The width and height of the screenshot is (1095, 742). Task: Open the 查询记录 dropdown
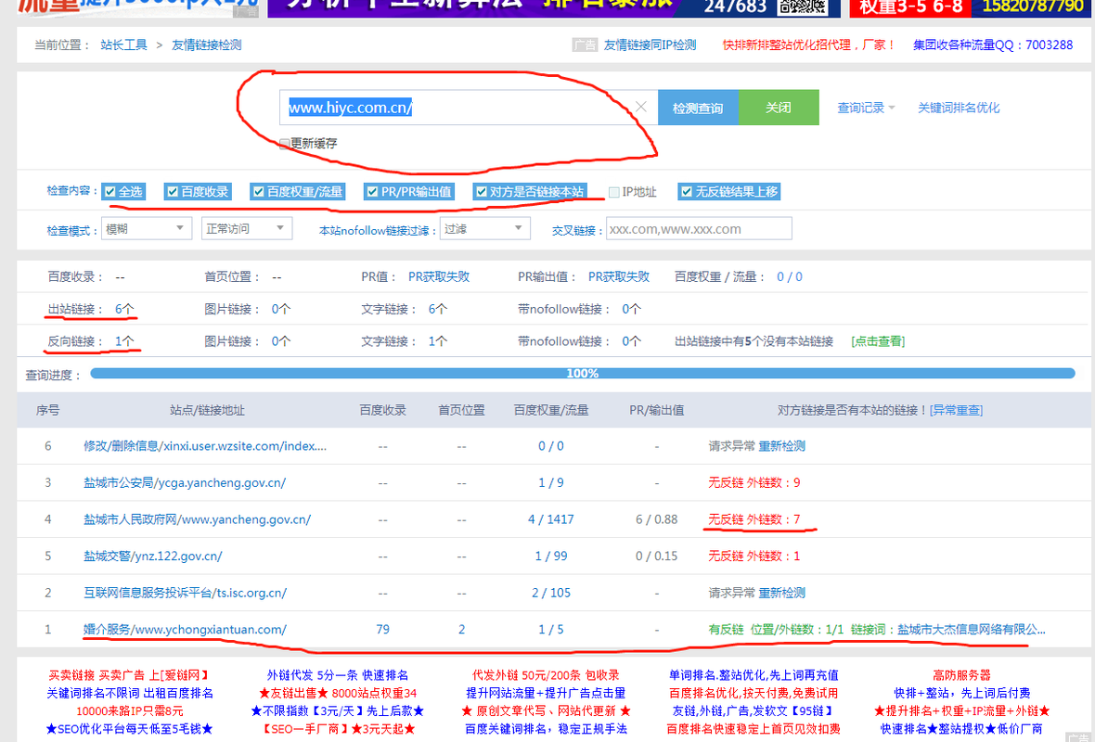pos(866,108)
